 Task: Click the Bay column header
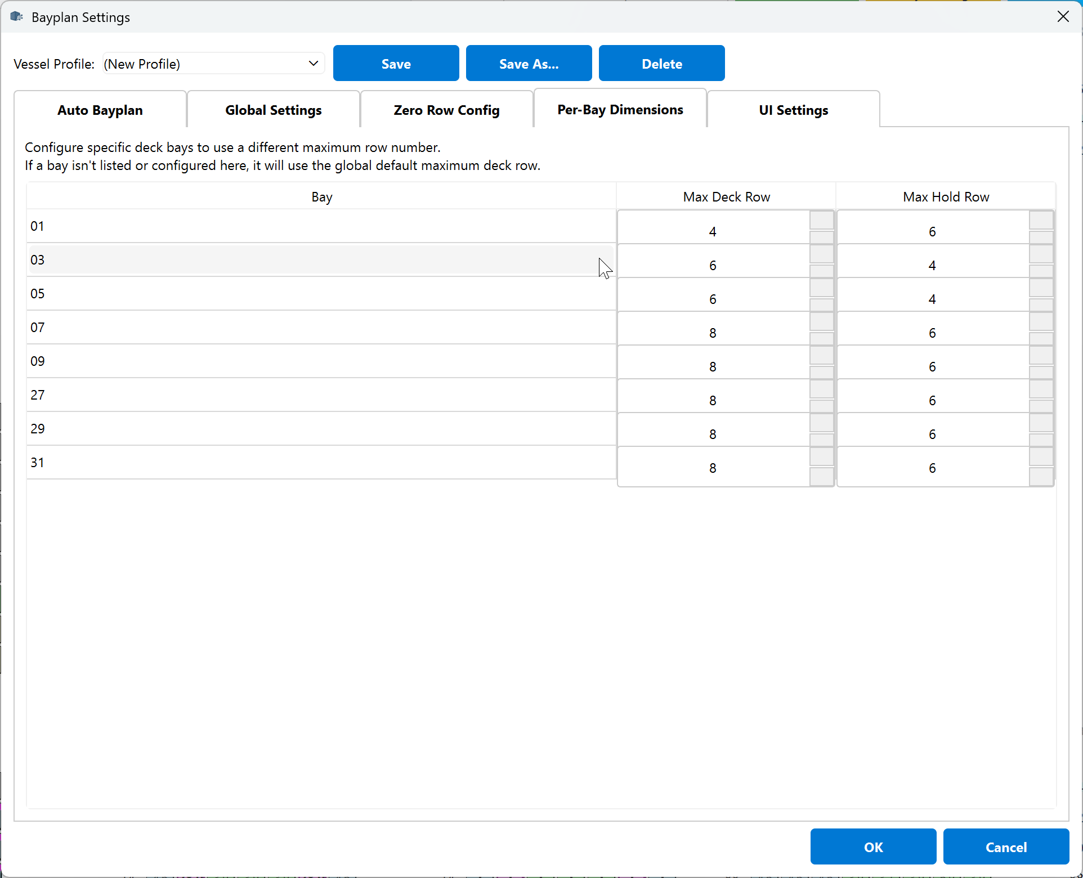pyautogui.click(x=321, y=196)
